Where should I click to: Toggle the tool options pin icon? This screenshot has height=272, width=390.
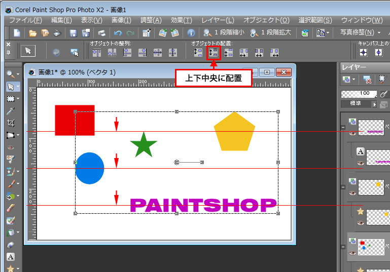point(9,53)
